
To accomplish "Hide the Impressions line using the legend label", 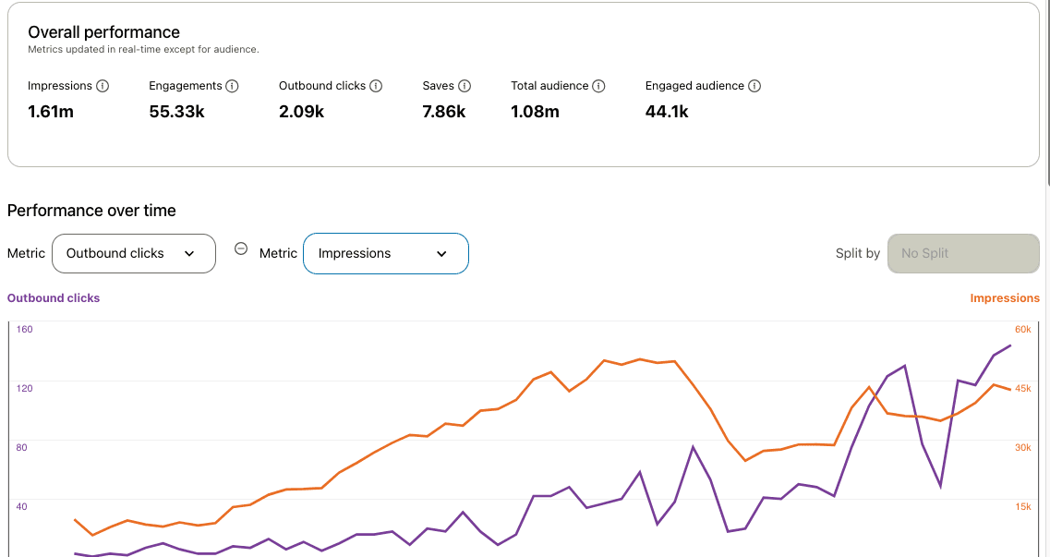I will coord(1005,297).
